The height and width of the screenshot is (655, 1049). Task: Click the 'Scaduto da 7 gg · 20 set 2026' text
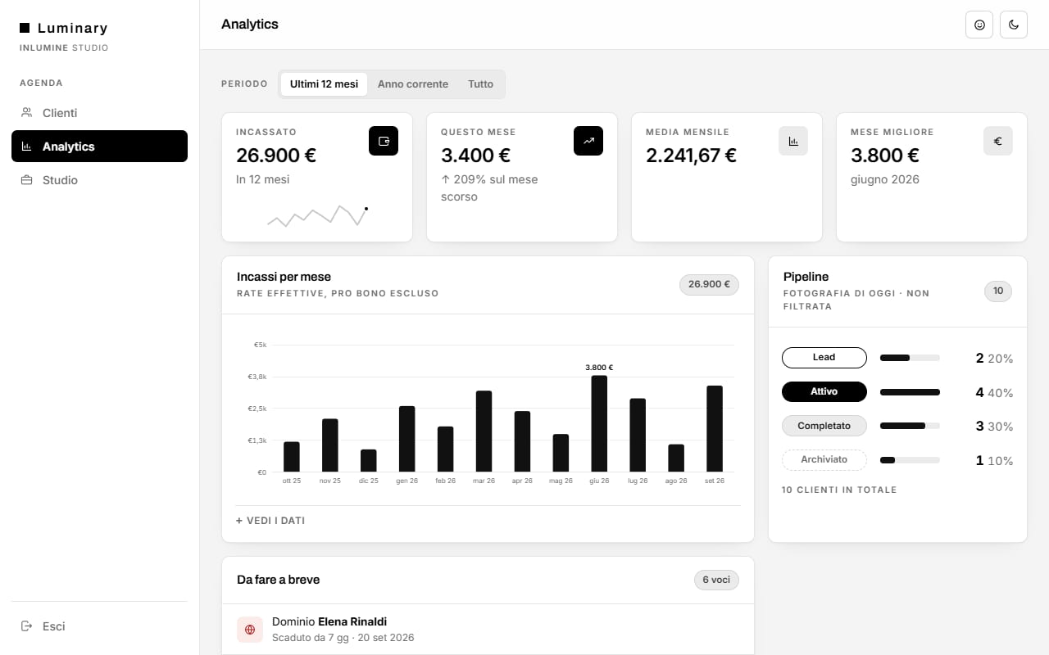343,638
